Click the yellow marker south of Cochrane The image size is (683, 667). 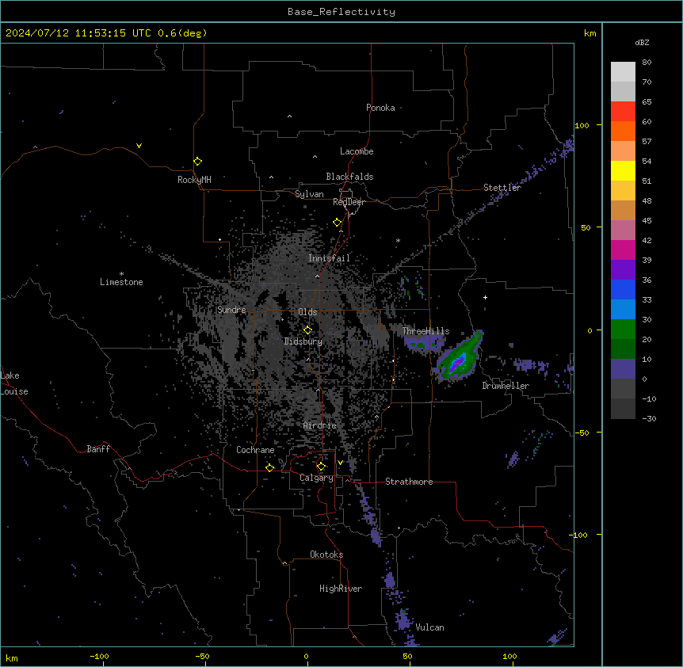(269, 467)
